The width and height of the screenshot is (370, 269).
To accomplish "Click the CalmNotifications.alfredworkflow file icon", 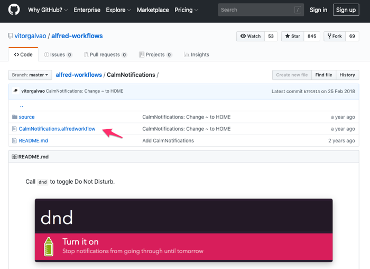I will click(x=14, y=129).
